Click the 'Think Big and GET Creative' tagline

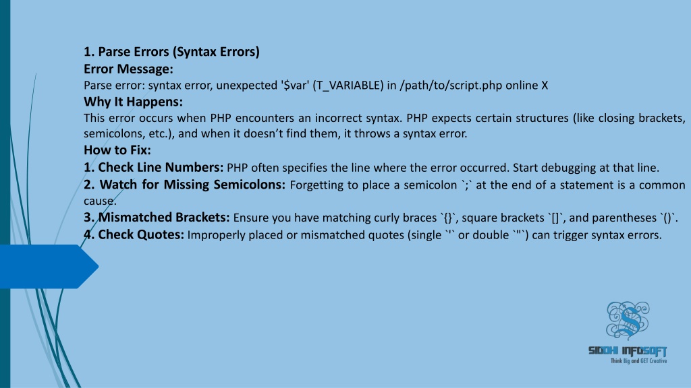coord(638,361)
